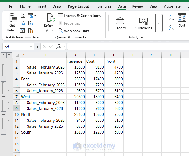The height and width of the screenshot is (156, 189).
Task: Select Profit header cell
Action: point(114,61)
